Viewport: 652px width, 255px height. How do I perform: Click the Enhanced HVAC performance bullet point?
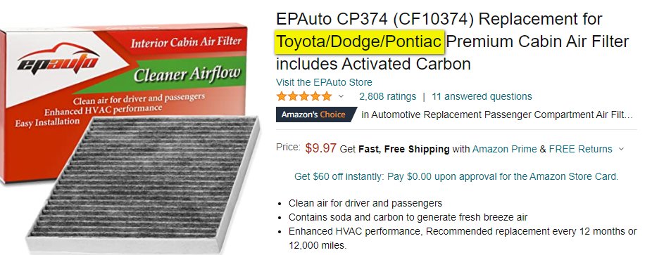463,238
